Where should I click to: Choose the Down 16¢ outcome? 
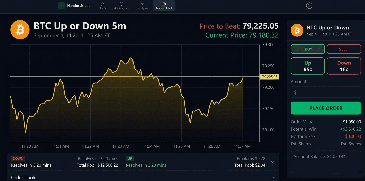pyautogui.click(x=344, y=66)
